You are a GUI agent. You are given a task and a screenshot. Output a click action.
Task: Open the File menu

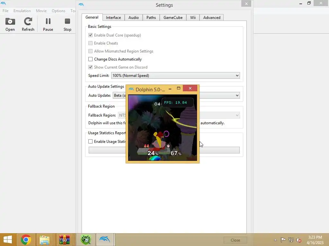[5, 11]
